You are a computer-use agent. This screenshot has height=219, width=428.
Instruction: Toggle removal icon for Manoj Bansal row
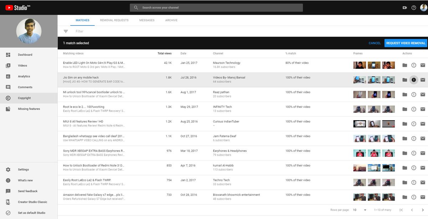pos(414,80)
